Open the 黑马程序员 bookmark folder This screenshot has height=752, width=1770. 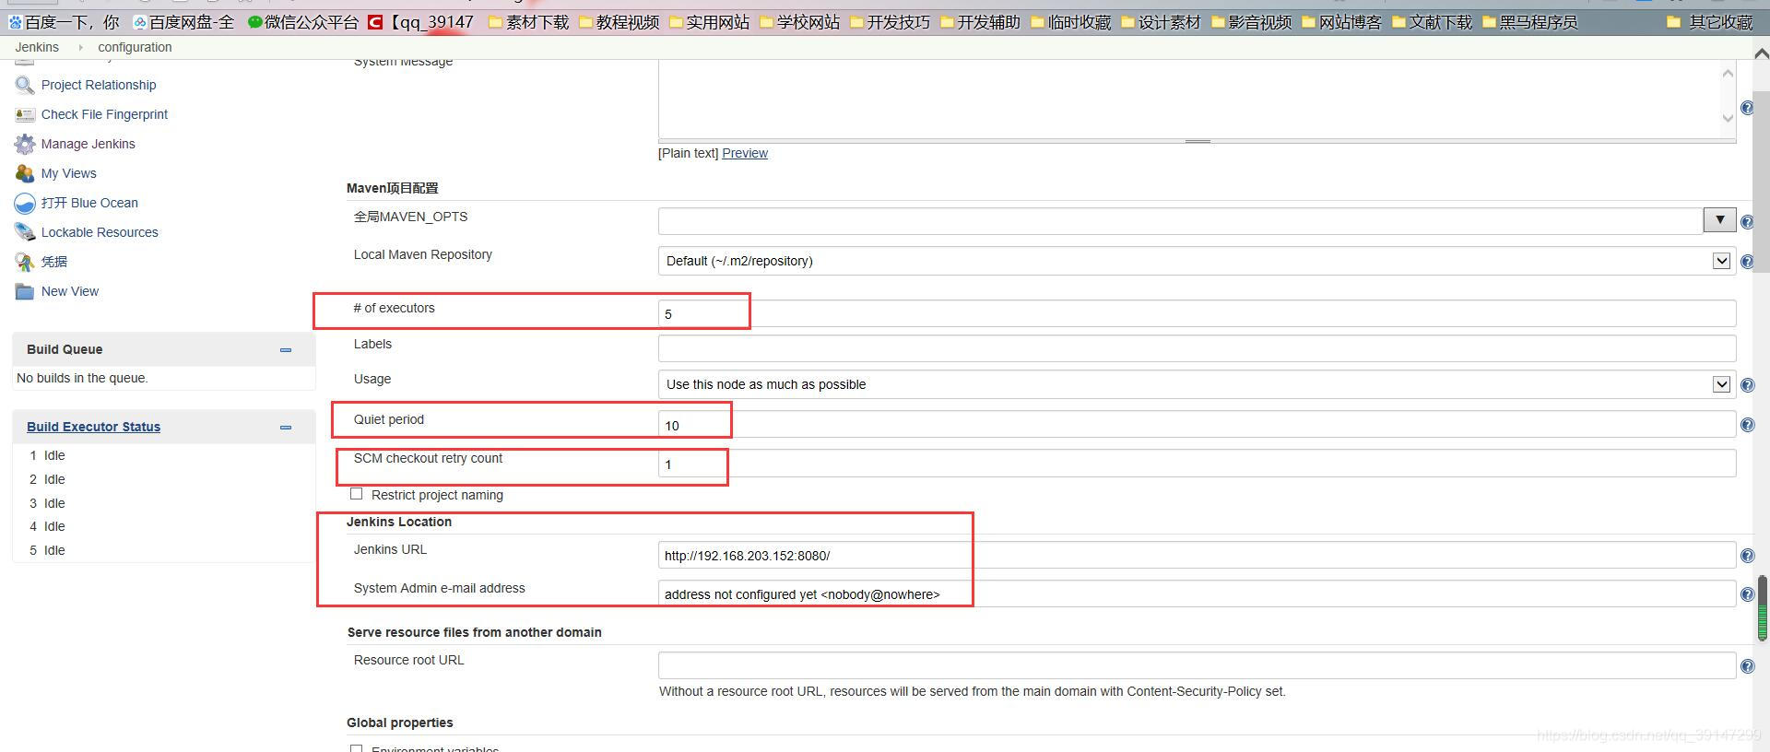[1530, 22]
